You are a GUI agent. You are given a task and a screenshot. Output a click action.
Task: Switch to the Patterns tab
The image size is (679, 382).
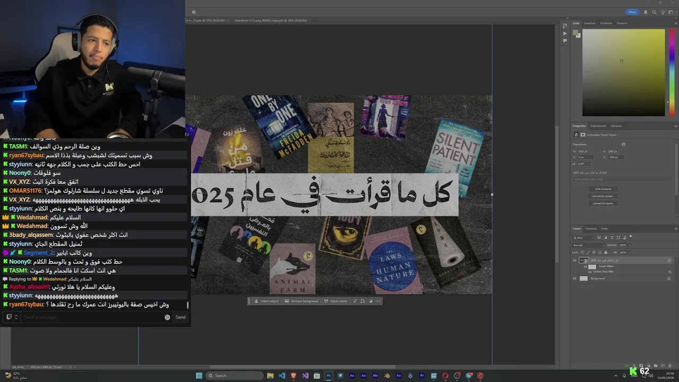coord(622,23)
